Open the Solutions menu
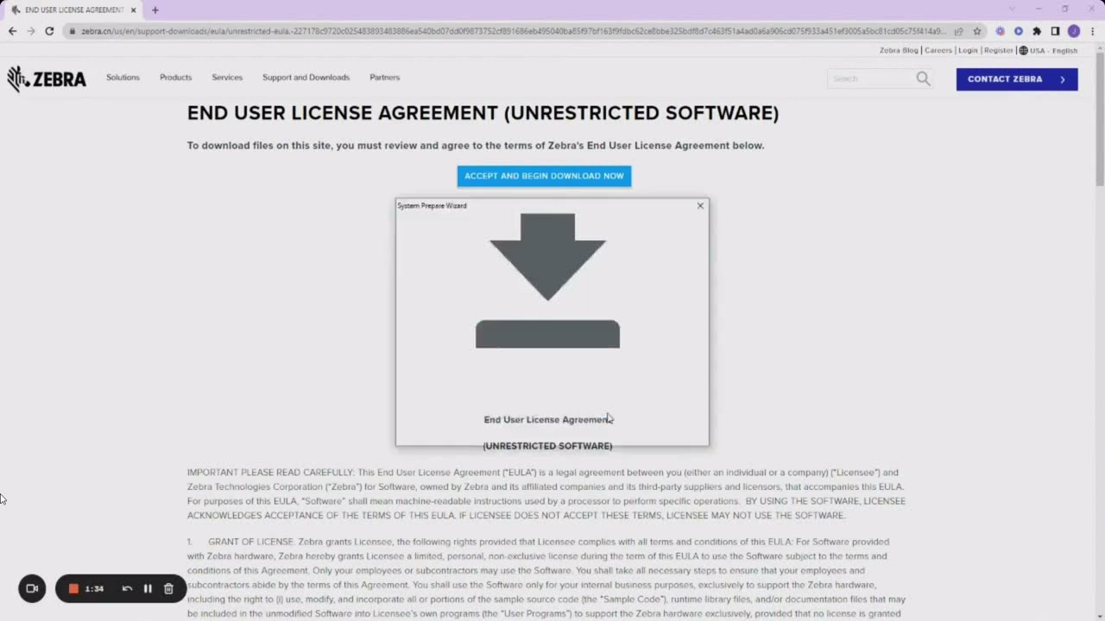Screen dimensions: 1105x621 [x=123, y=78]
